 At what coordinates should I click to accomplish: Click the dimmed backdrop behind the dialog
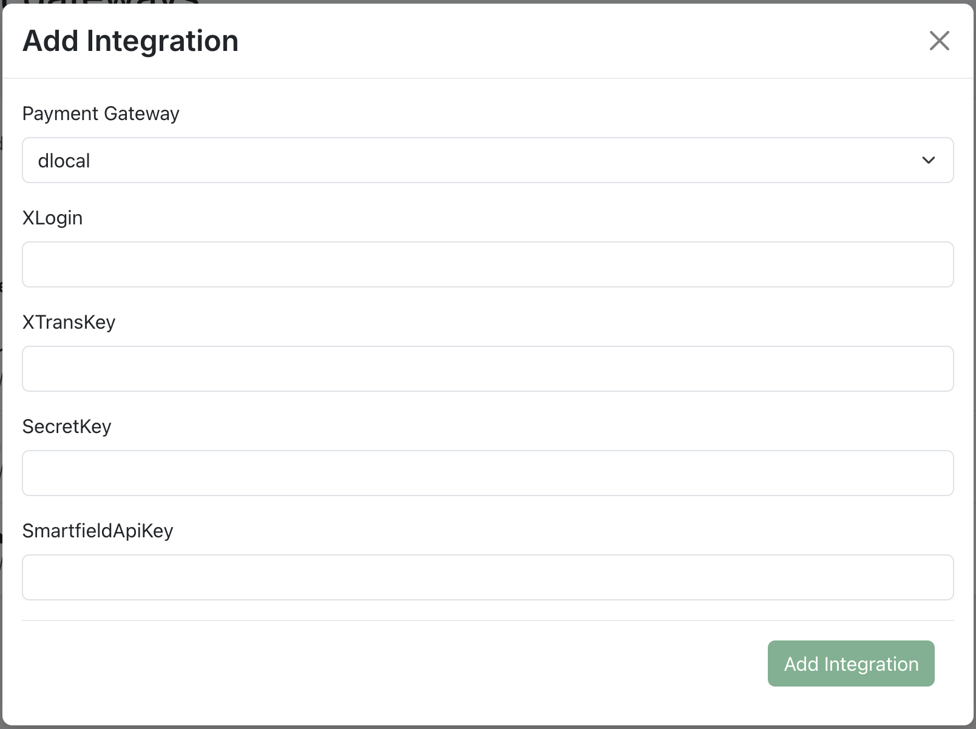coord(974,364)
